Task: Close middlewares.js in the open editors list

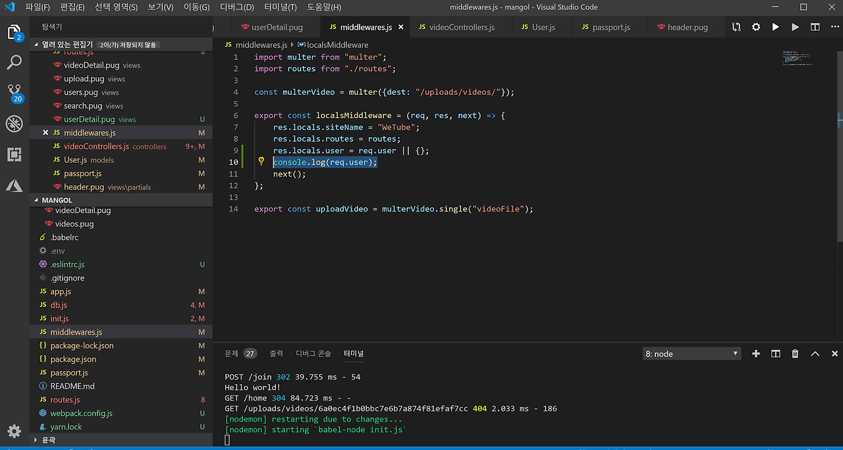Action: coord(45,133)
